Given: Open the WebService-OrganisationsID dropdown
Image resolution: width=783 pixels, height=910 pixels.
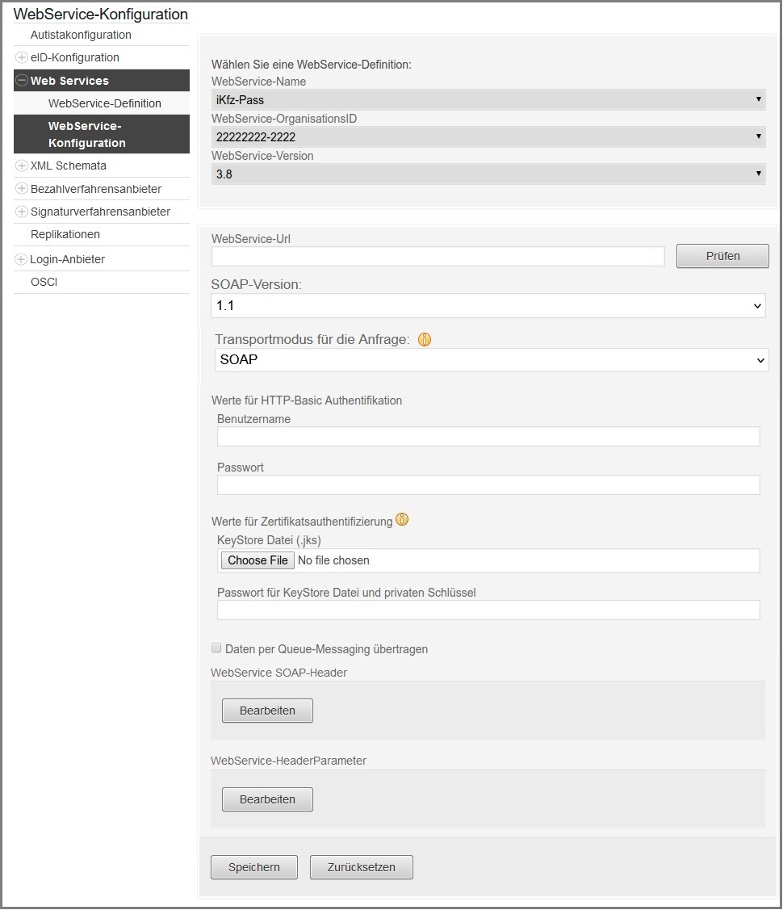Looking at the screenshot, I should click(488, 137).
